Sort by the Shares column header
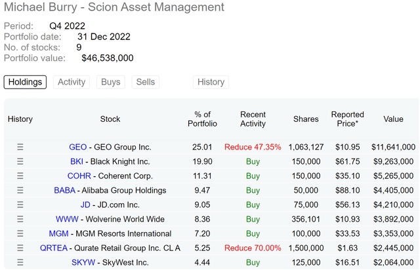Viewport: 420px width, 270px height. click(306, 119)
